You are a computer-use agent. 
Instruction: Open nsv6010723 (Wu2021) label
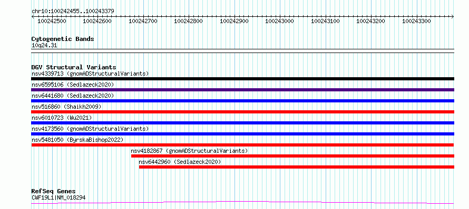click(62, 118)
